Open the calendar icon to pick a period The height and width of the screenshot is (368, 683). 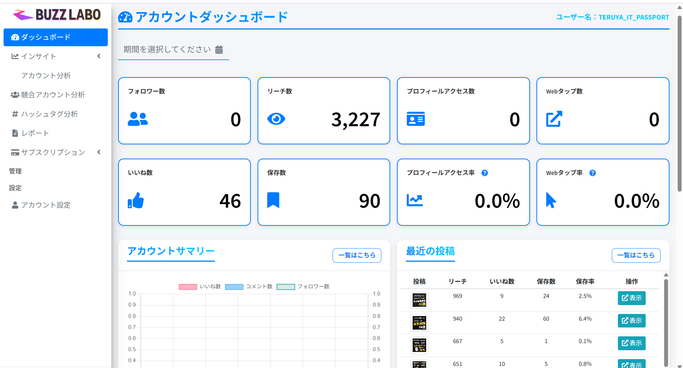(x=219, y=50)
